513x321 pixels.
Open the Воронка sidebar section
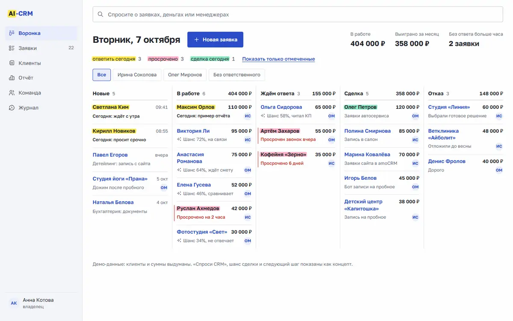(41, 33)
